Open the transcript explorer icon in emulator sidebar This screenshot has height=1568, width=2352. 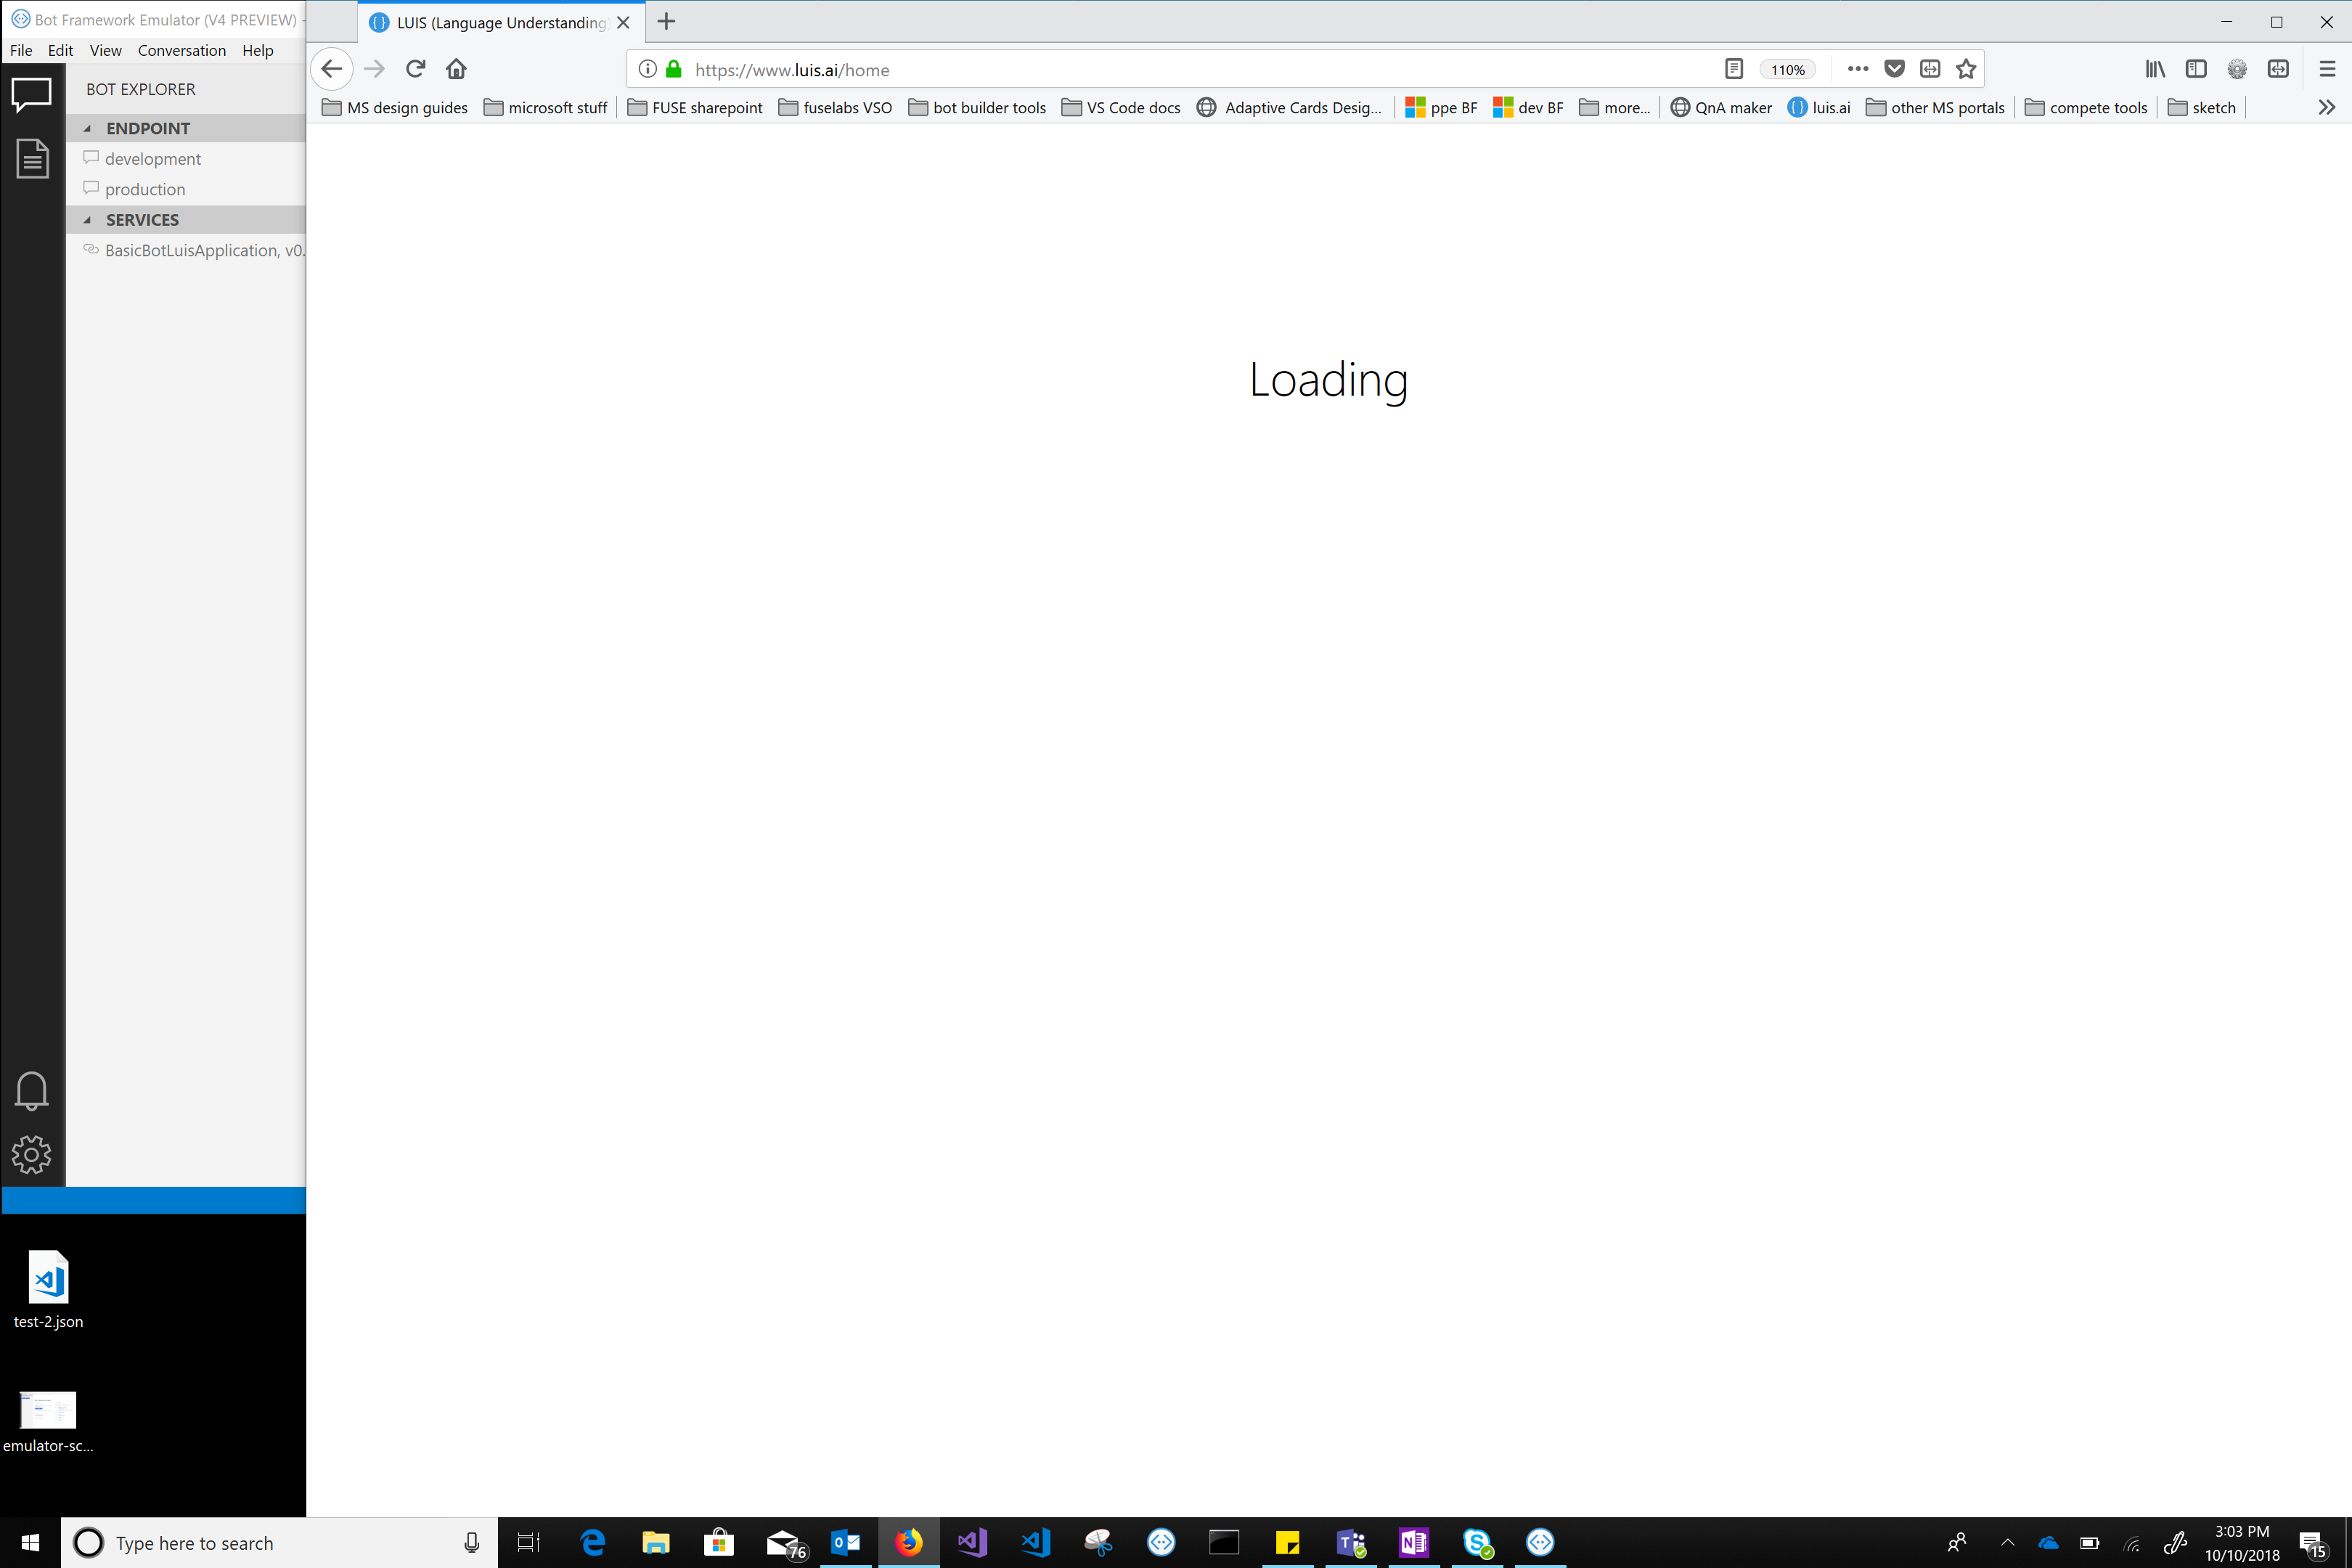pyautogui.click(x=31, y=158)
